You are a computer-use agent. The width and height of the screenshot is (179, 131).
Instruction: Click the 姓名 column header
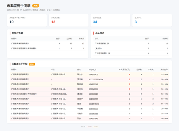click(x=79, y=69)
